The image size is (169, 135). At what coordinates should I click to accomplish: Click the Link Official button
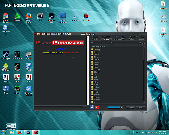[x=130, y=108]
